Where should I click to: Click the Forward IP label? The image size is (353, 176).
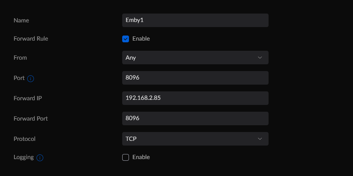[x=28, y=98]
